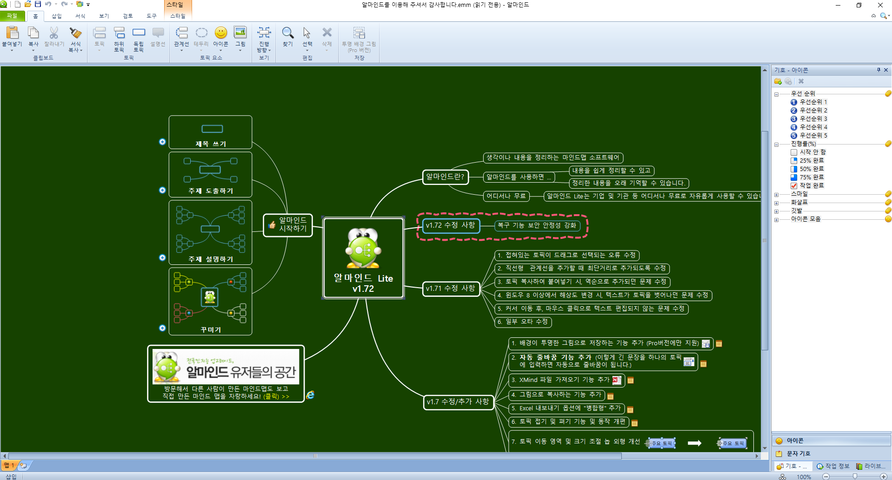Open the 문자 기호 section in side panel

(832, 454)
